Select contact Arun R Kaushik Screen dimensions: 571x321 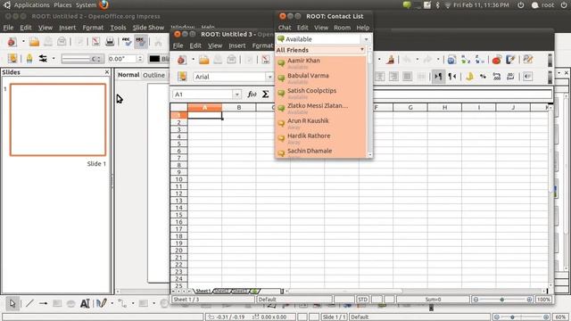[308, 120]
